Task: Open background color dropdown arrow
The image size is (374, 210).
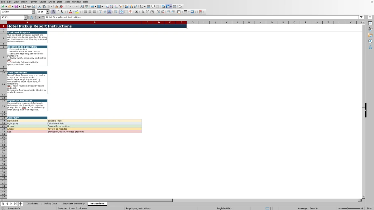Action: [x=80, y=12]
